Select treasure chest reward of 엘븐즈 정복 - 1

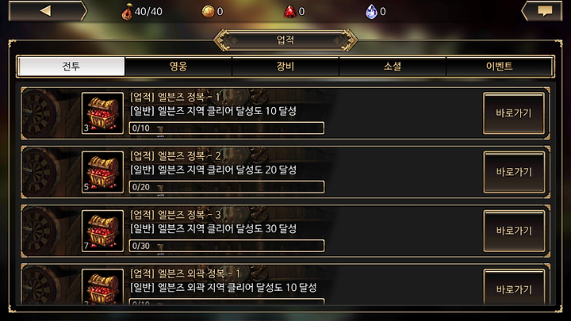coord(102,113)
